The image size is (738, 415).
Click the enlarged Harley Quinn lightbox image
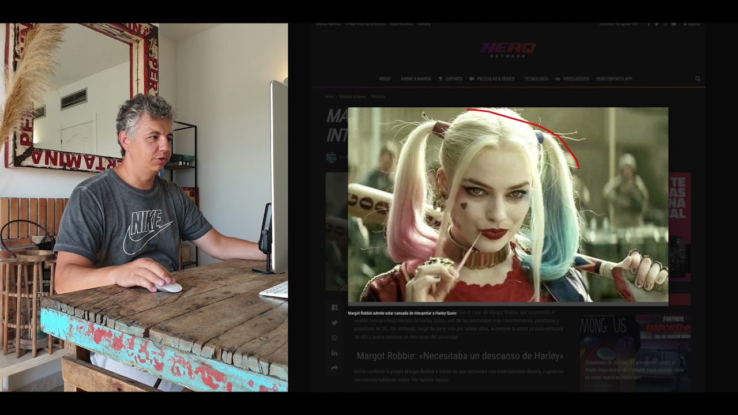pyautogui.click(x=508, y=205)
